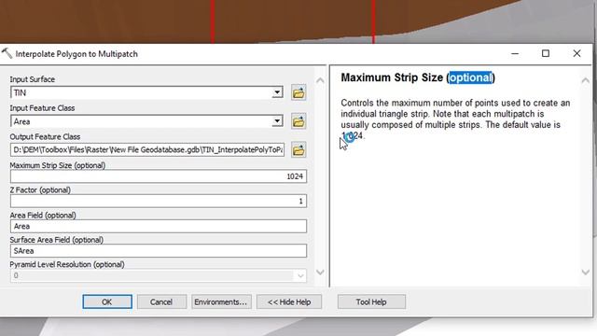Viewport: 597px width, 336px height.
Task: Click the Pyramid Level Resolution (optional) label
Action: [x=67, y=264]
